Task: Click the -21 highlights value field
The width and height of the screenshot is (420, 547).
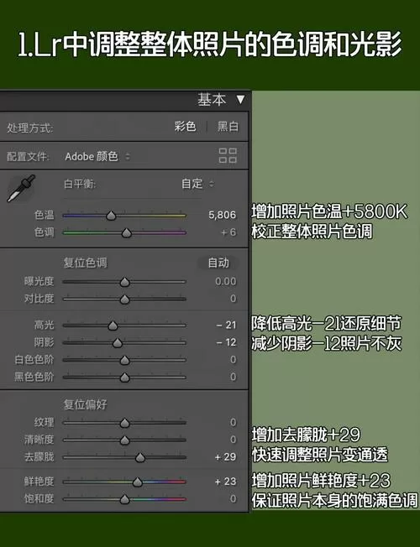Action: [x=227, y=326]
